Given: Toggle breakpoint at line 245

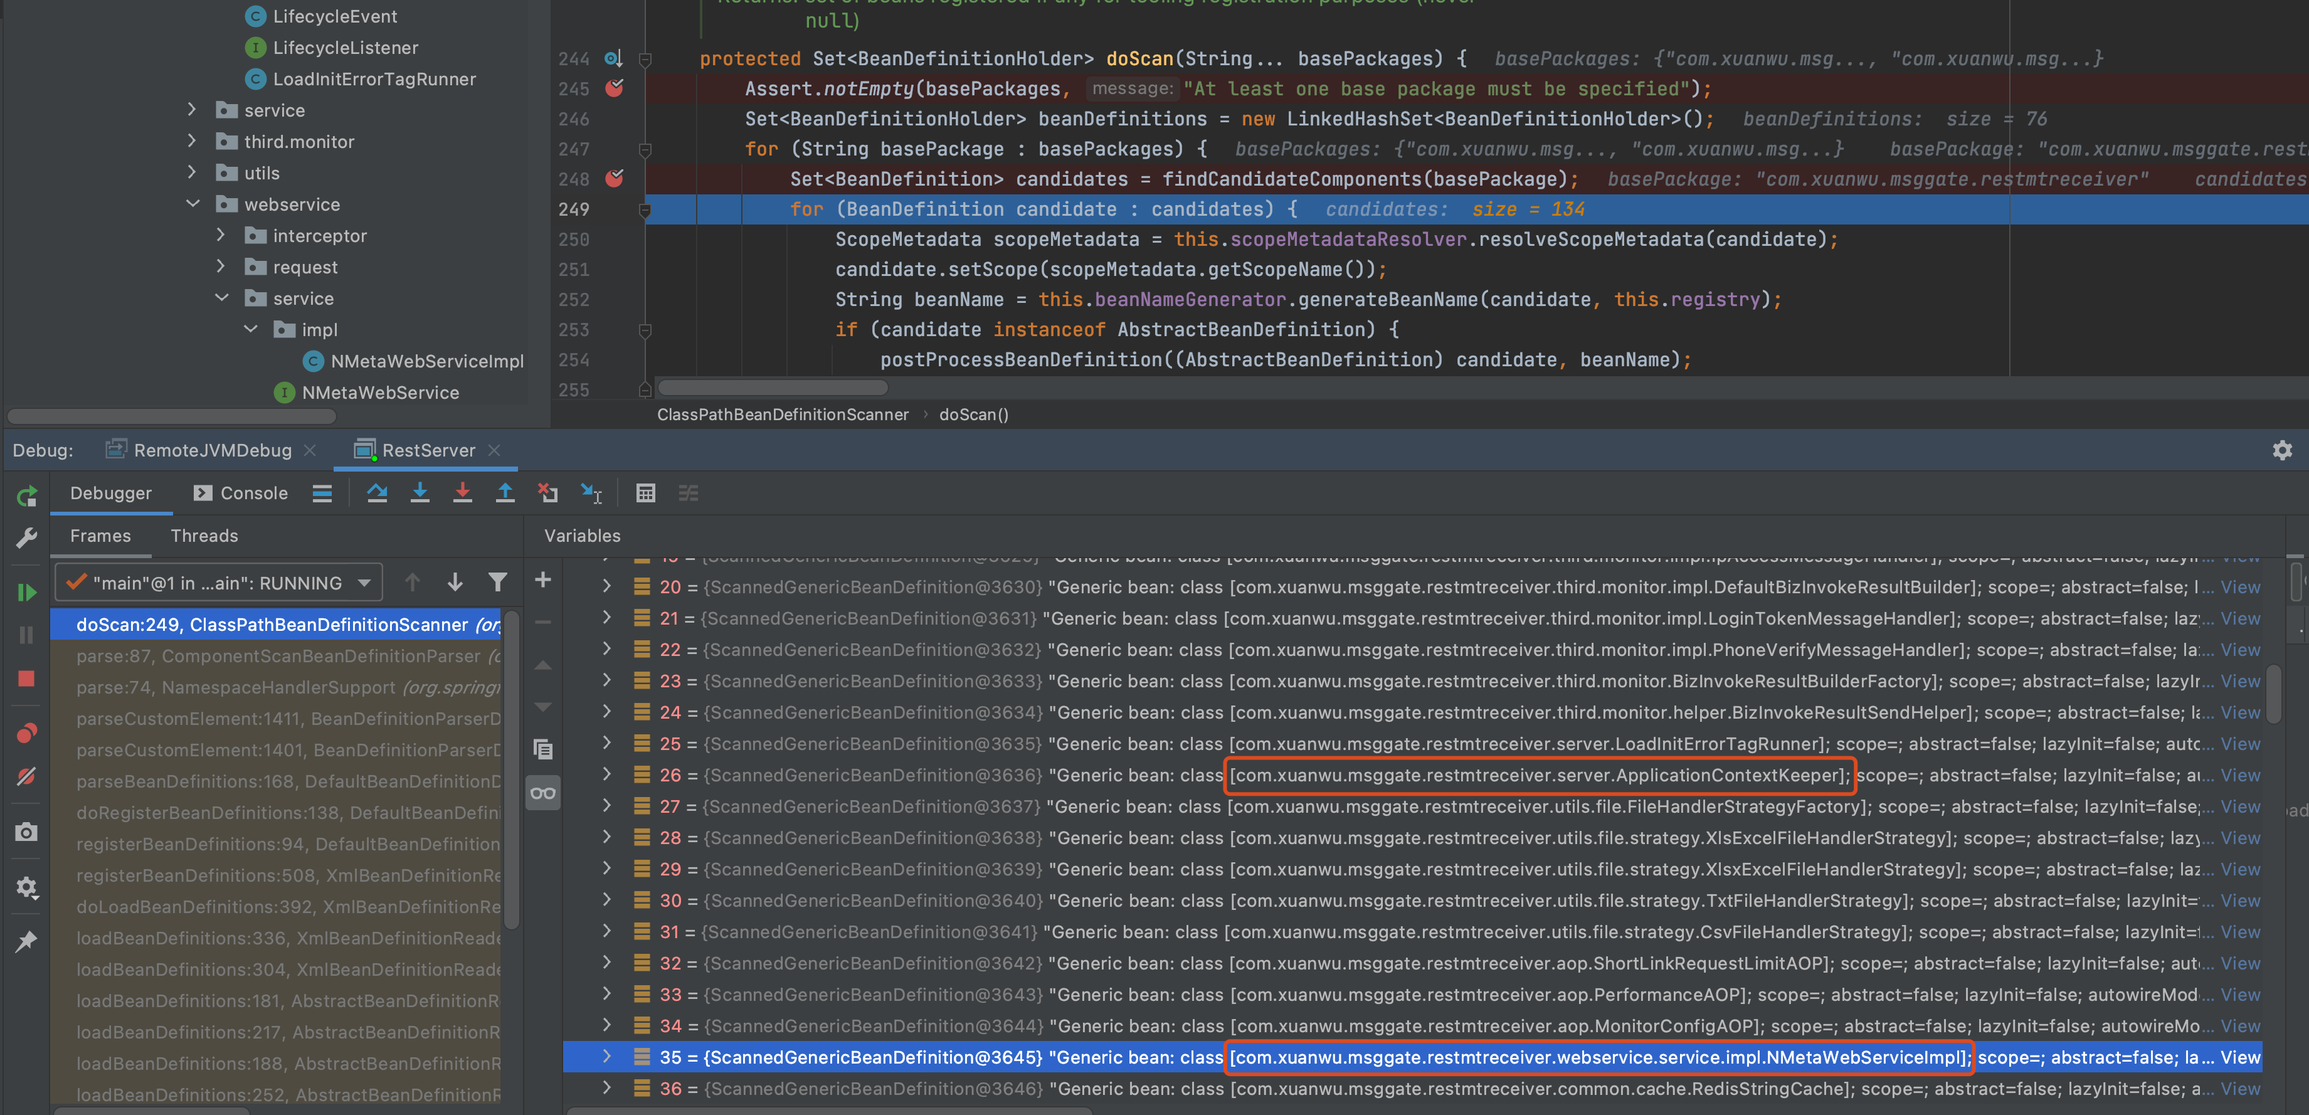Looking at the screenshot, I should click(614, 88).
